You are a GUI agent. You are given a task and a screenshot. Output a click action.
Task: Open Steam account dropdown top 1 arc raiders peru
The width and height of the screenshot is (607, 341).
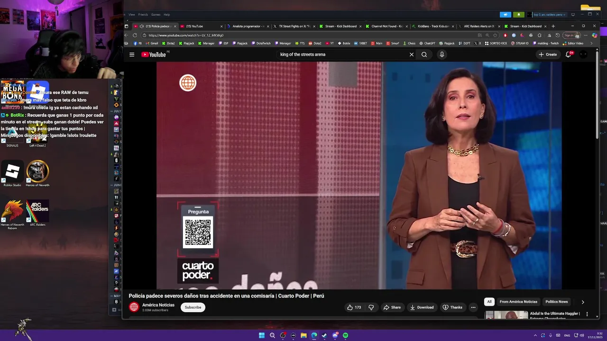[x=550, y=15]
